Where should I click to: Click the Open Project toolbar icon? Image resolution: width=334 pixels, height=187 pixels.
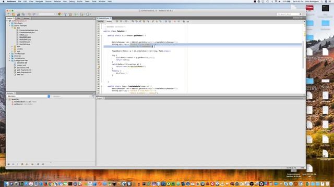(x=18, y=14)
